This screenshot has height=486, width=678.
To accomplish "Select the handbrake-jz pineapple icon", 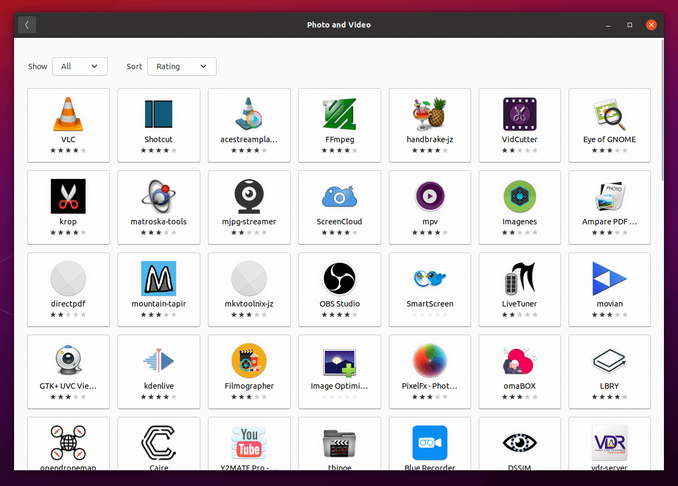I will click(429, 114).
